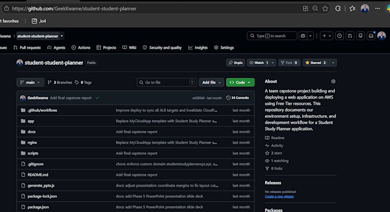Open the 34 Commits history link
Viewport: 390px width, 212px height.
pyautogui.click(x=237, y=98)
